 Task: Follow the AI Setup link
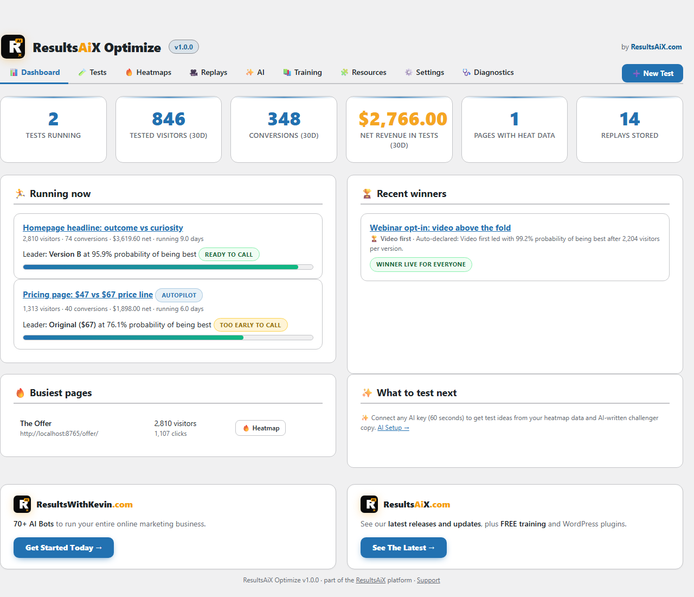pos(393,428)
